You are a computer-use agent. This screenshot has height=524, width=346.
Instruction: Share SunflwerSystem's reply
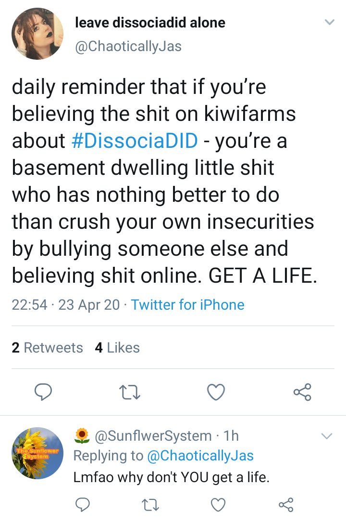point(286,505)
